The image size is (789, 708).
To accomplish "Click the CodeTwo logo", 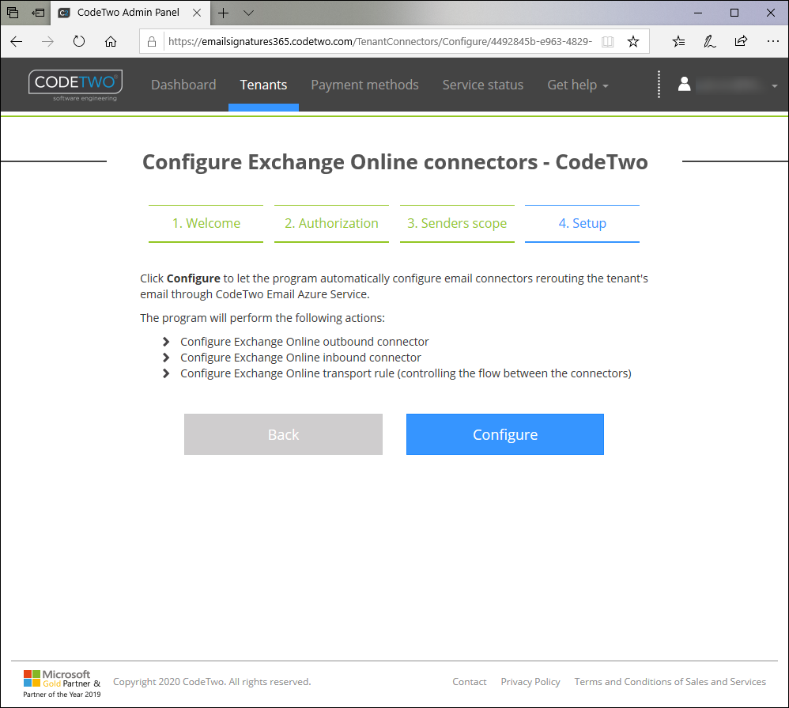I will 75,85.
